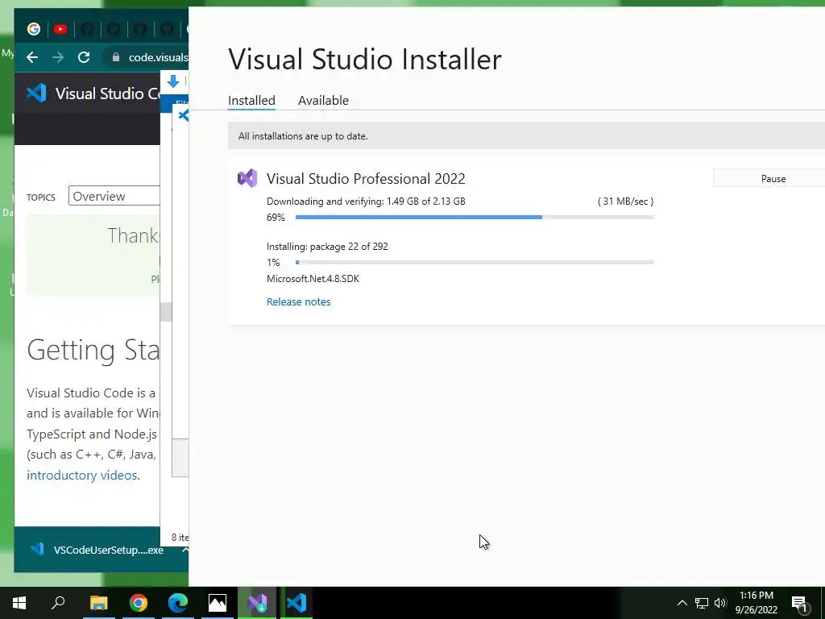Open the Google tab in the browser
Viewport: 825px width, 619px height.
(34, 29)
